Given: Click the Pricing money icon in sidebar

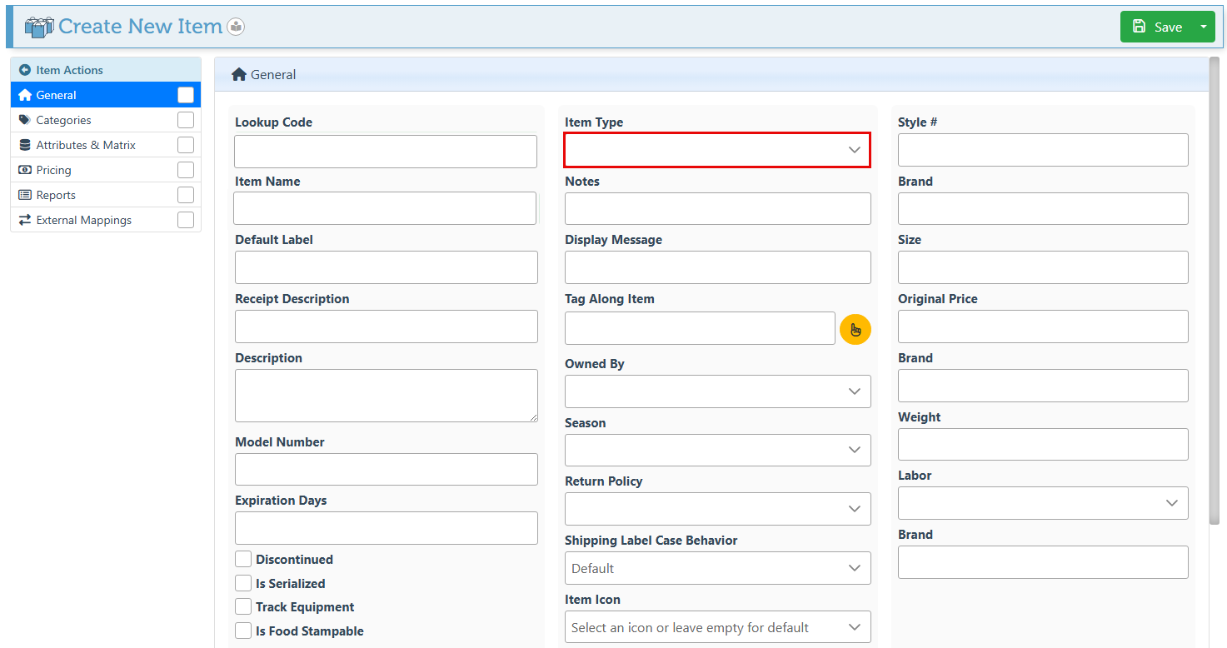Looking at the screenshot, I should [x=25, y=170].
